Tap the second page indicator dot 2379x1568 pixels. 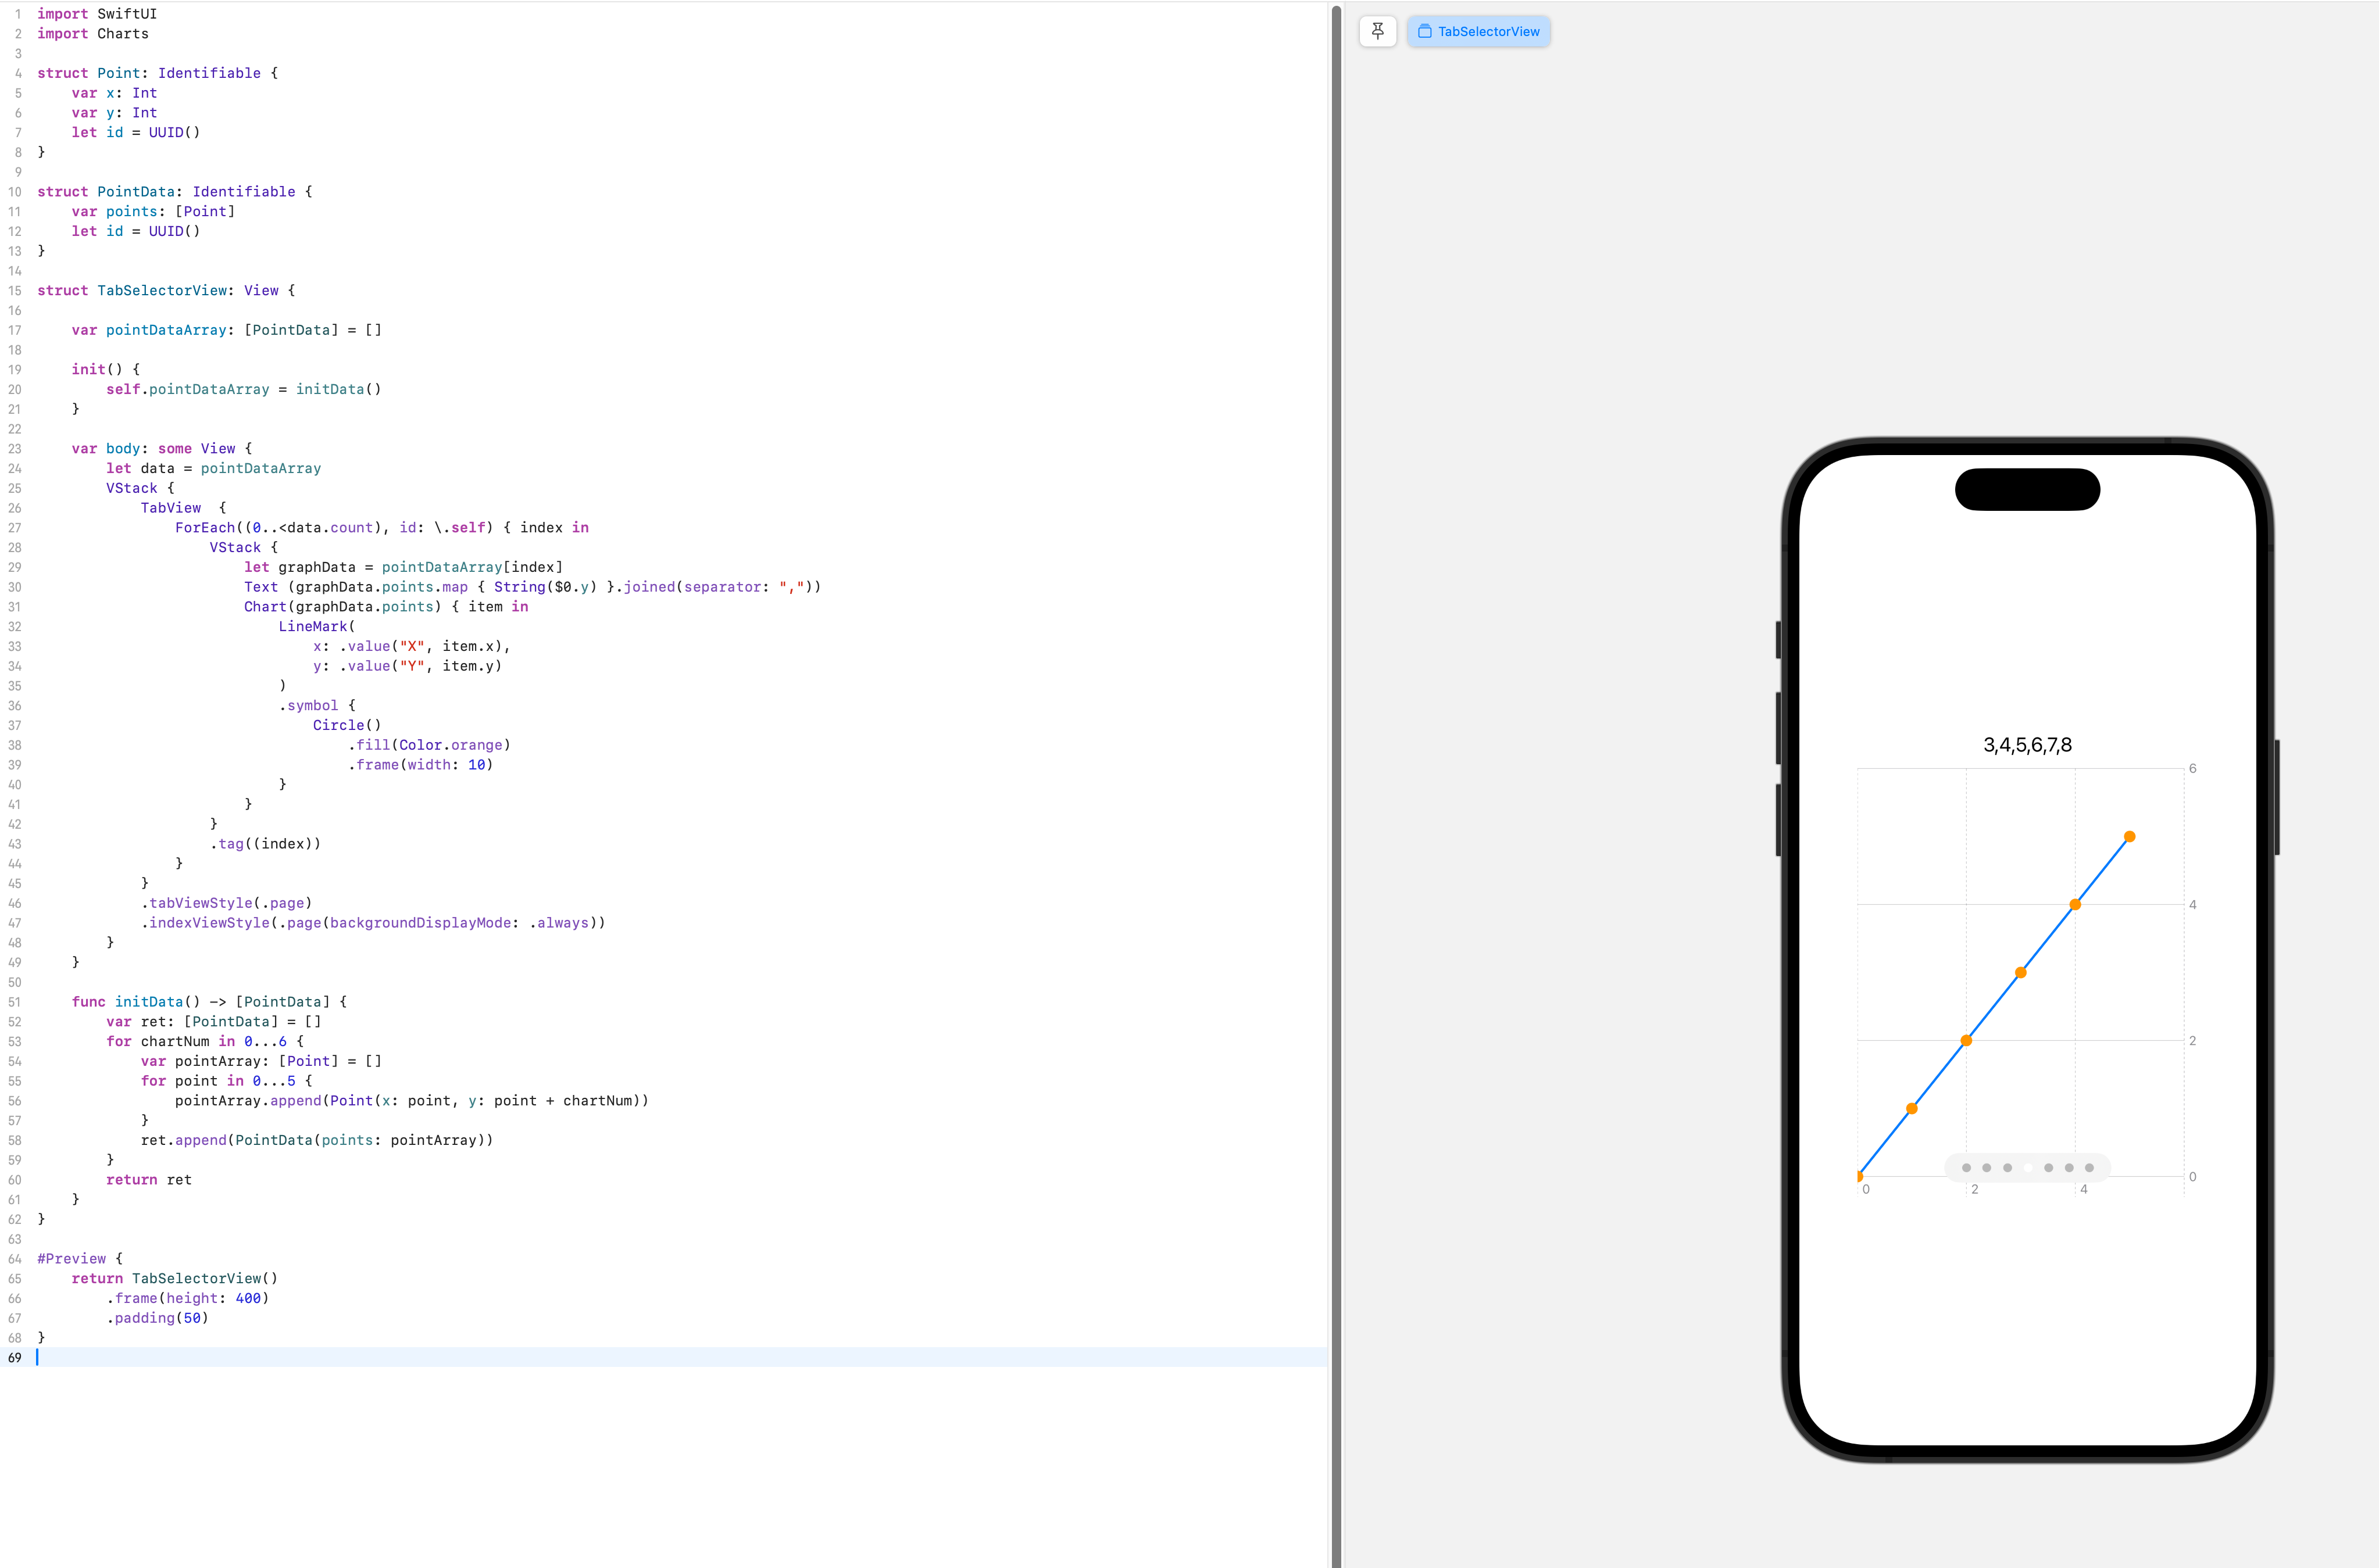(1987, 1168)
